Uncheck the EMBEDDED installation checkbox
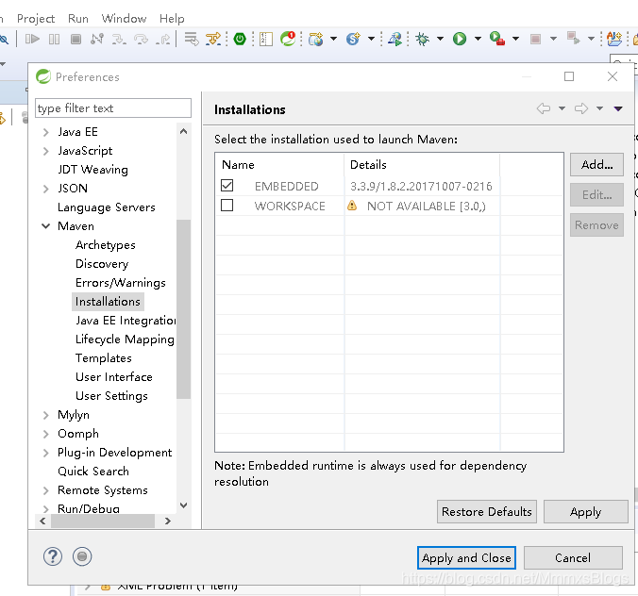Image resolution: width=638 pixels, height=596 pixels. (x=227, y=186)
